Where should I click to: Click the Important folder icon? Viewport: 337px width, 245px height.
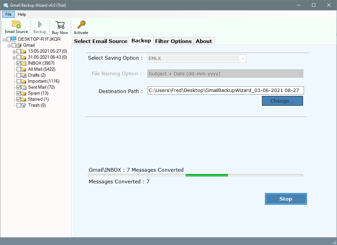(24, 81)
